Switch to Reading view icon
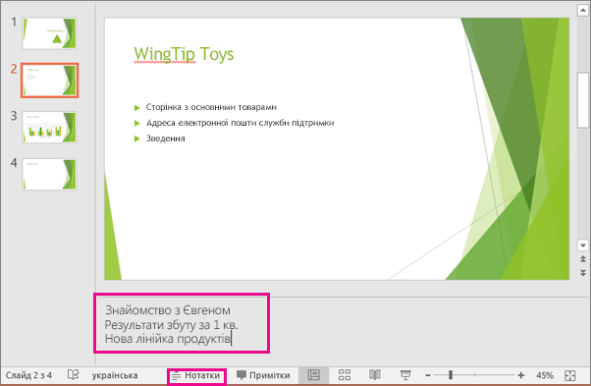This screenshot has width=591, height=386. (x=375, y=374)
